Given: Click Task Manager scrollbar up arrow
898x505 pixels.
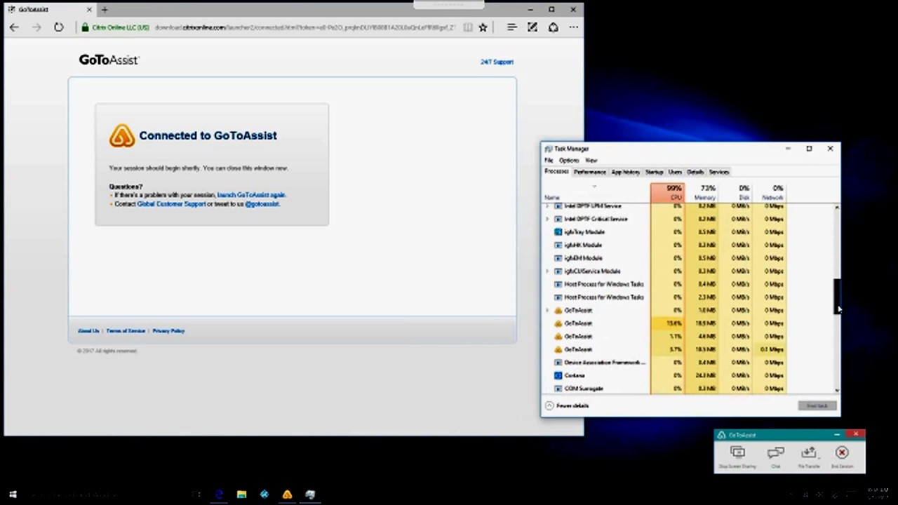Looking at the screenshot, I should [836, 208].
